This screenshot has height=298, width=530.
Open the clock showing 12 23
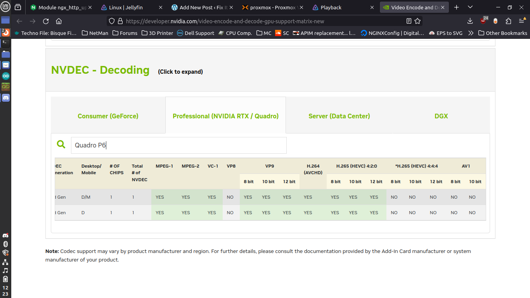(x=5, y=291)
